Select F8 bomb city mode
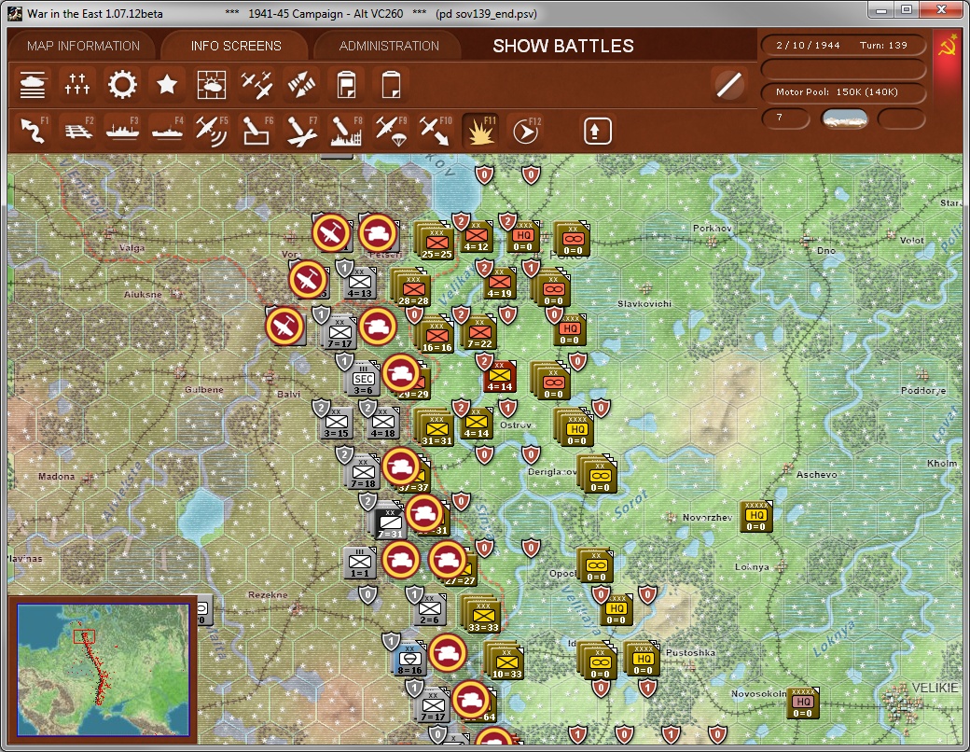This screenshot has width=970, height=752. (346, 131)
